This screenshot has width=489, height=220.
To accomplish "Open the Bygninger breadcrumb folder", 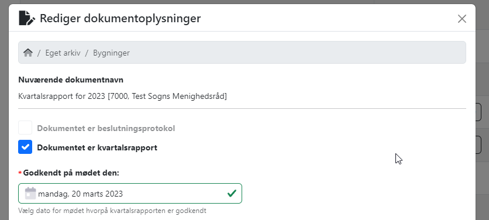I will (111, 53).
